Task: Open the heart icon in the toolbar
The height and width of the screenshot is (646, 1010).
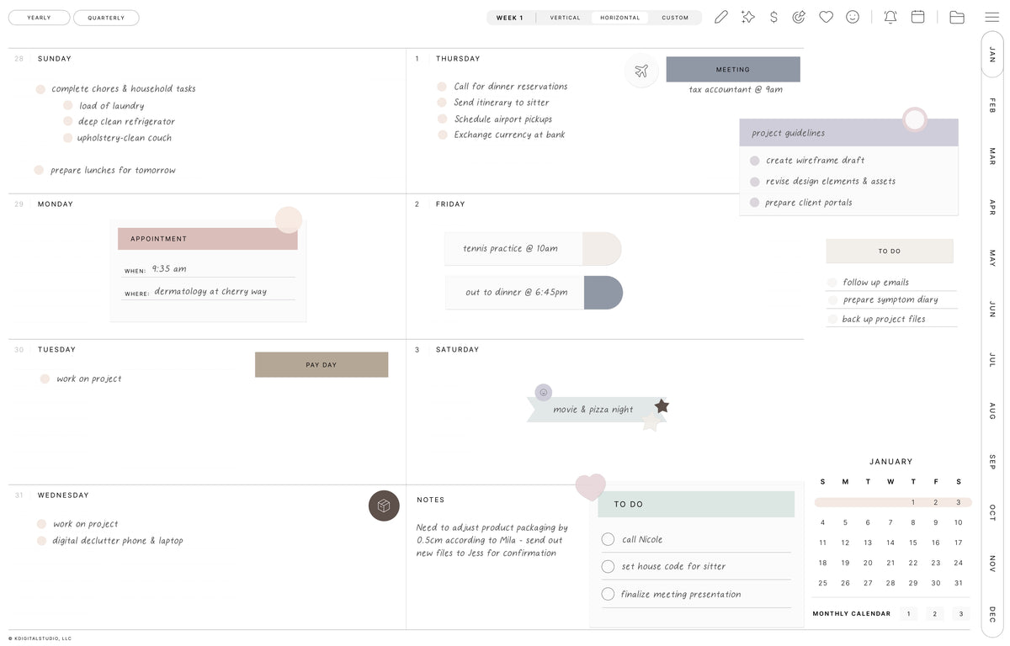Action: tap(826, 17)
